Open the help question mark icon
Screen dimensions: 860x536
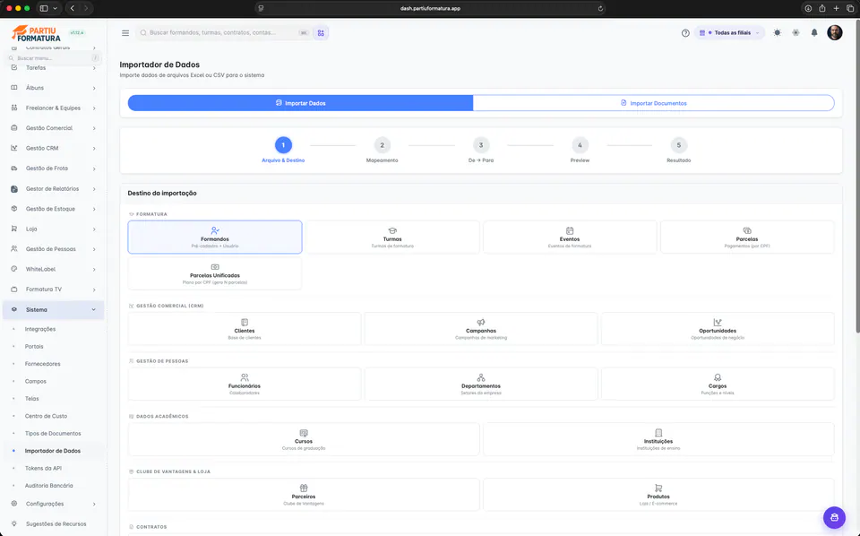click(685, 33)
